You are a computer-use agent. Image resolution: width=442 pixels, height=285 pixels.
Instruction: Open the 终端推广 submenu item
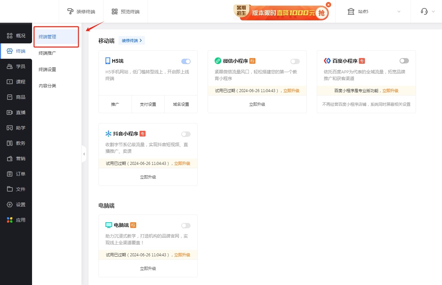(x=47, y=53)
